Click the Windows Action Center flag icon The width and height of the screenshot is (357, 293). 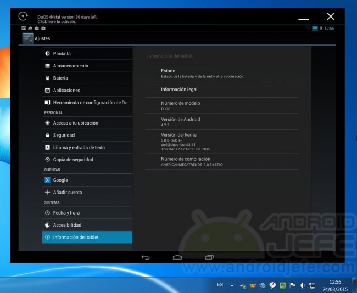point(292,285)
